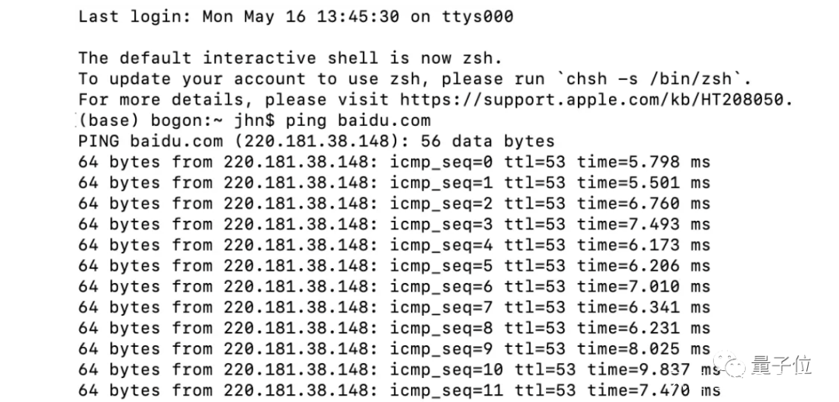Click the "default interactive shell" message line
This screenshot has height=402, width=839.
pos(290,58)
